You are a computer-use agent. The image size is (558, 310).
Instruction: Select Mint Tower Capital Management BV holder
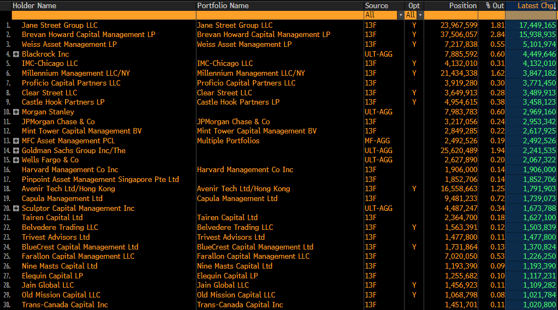(x=81, y=131)
